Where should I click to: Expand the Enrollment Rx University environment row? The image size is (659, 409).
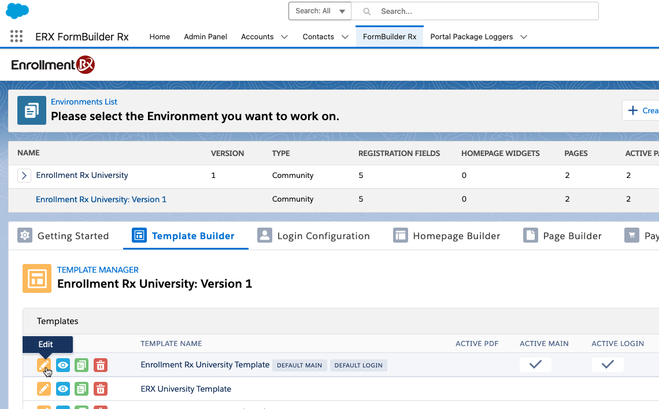tap(24, 176)
